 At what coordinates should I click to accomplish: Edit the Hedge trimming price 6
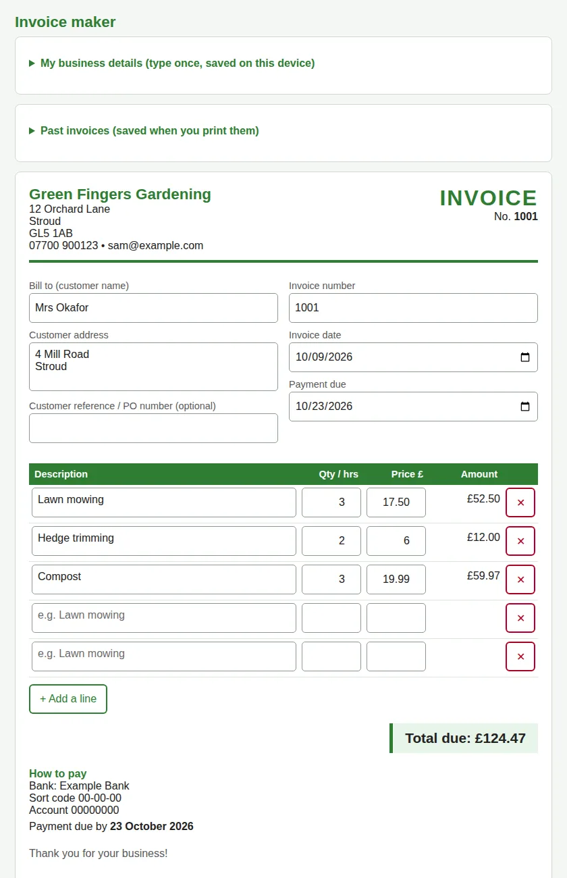point(396,541)
